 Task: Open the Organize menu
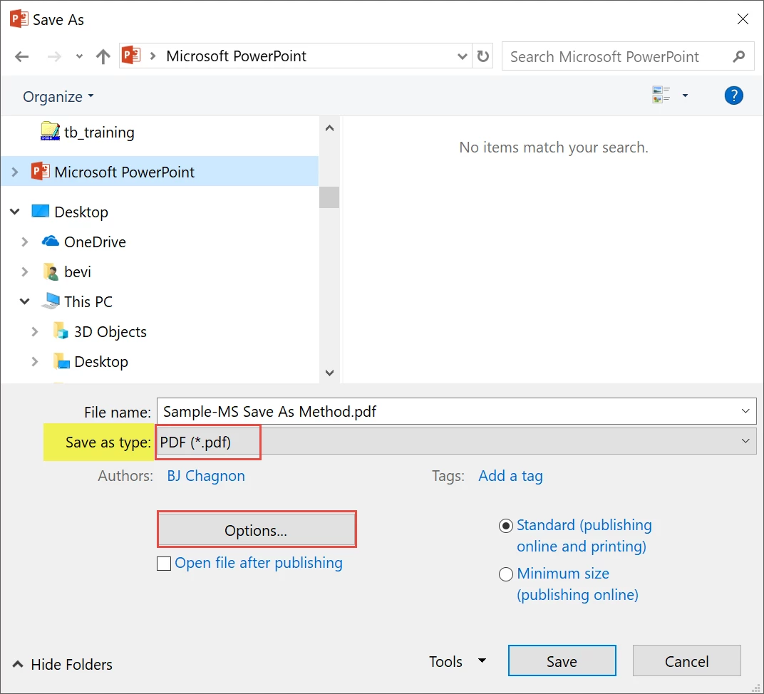coord(58,96)
